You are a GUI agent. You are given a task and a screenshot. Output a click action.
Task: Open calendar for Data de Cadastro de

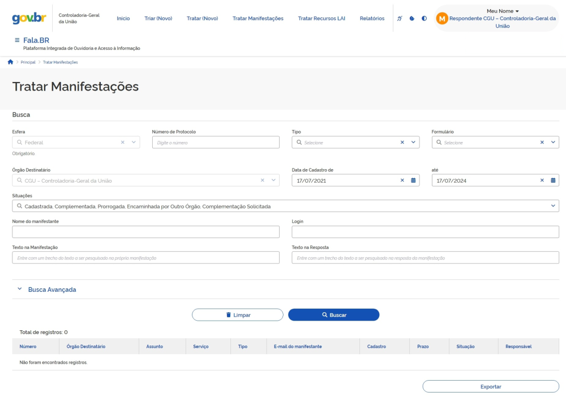point(413,180)
